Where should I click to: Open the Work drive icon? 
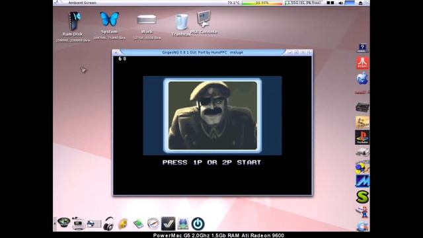(147, 20)
